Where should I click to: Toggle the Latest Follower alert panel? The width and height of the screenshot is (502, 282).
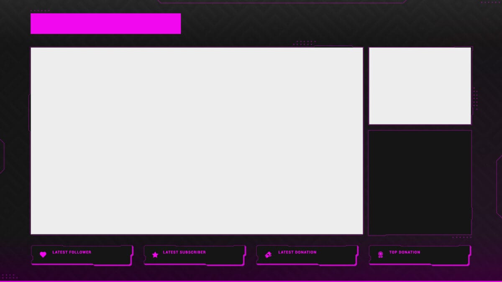[x=82, y=254]
